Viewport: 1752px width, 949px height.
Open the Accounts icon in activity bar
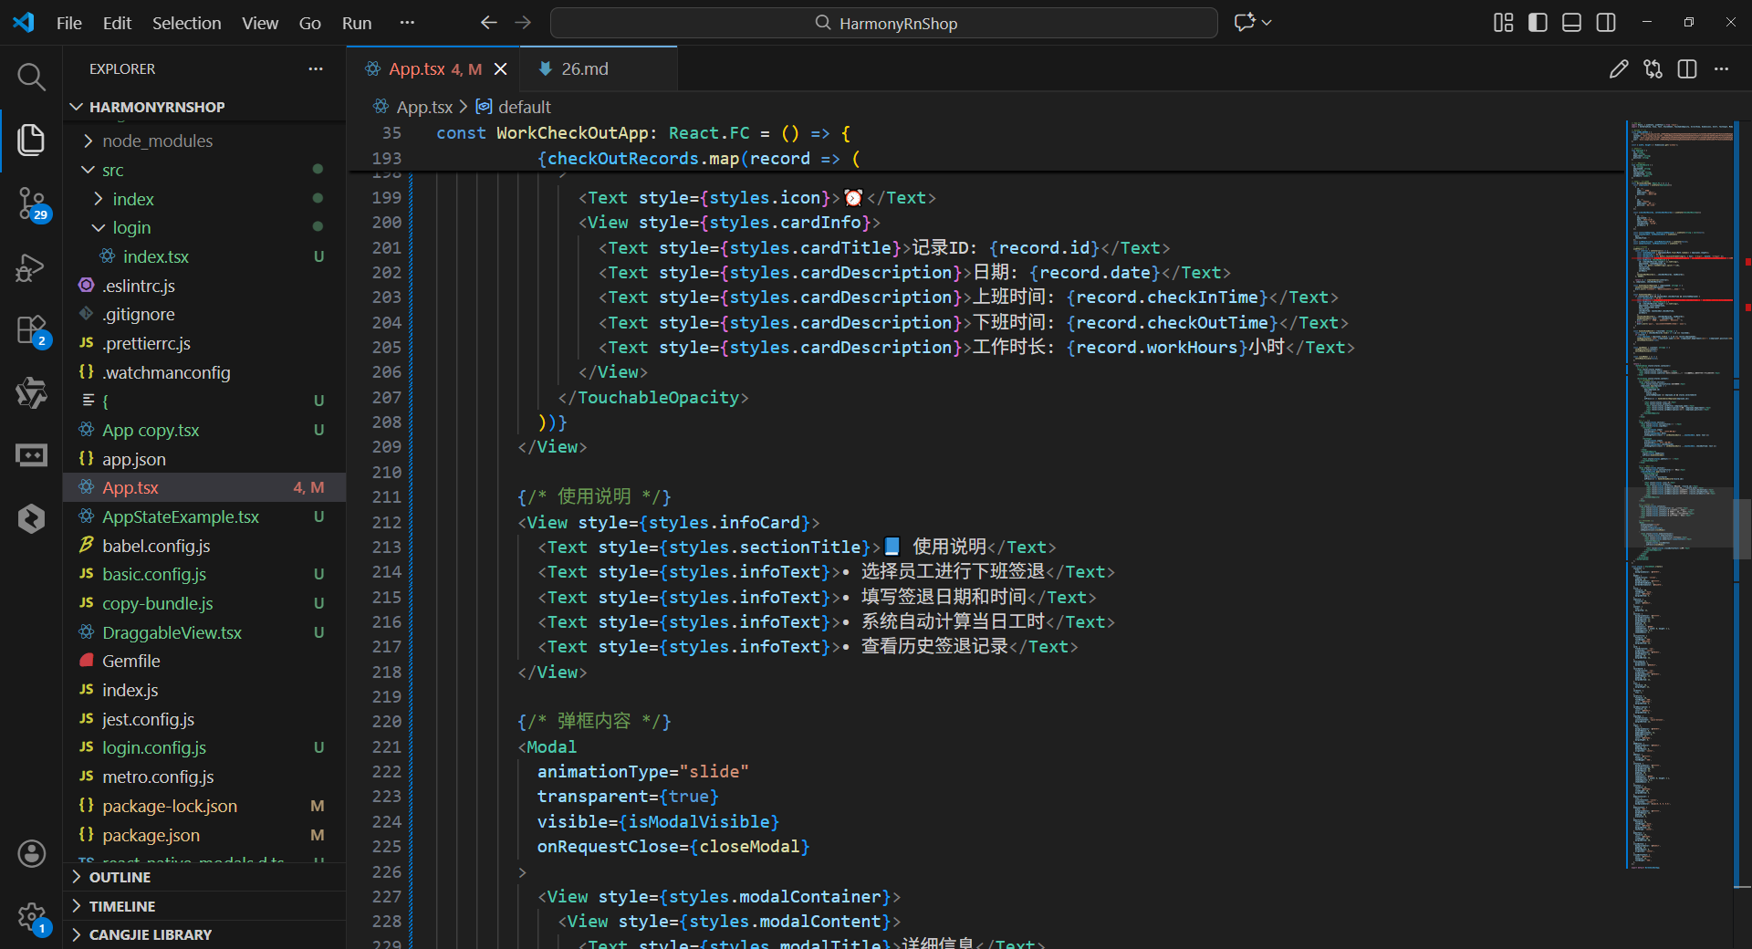pyautogui.click(x=31, y=853)
